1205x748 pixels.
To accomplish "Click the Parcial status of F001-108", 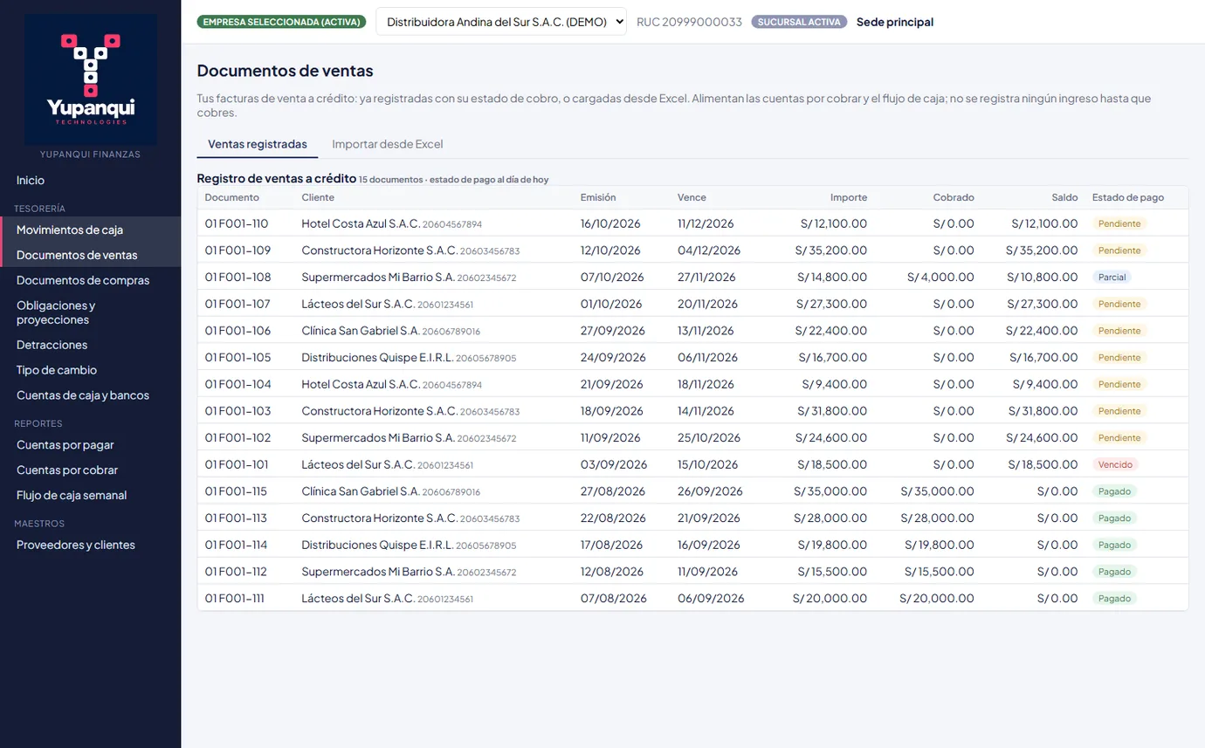I will pyautogui.click(x=1112, y=278).
